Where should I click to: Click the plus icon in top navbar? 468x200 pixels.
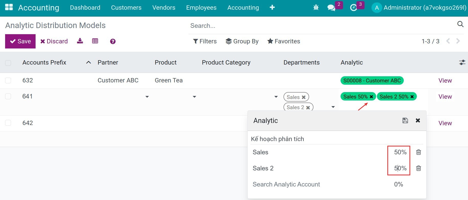272,7
